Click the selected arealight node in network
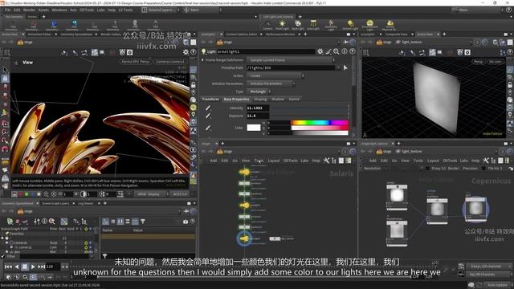514x289 pixels. click(244, 238)
